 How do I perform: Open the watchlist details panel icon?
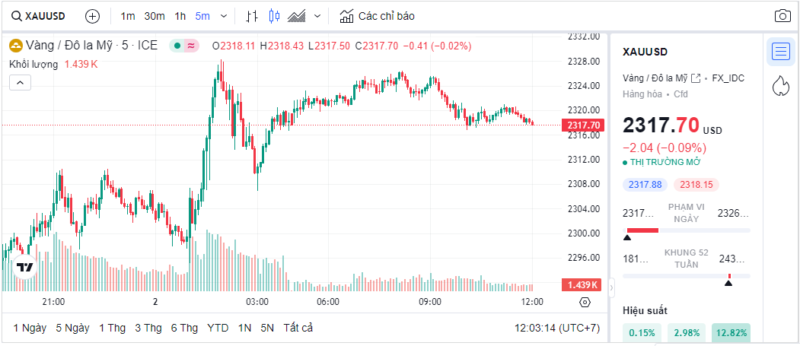pyautogui.click(x=780, y=52)
